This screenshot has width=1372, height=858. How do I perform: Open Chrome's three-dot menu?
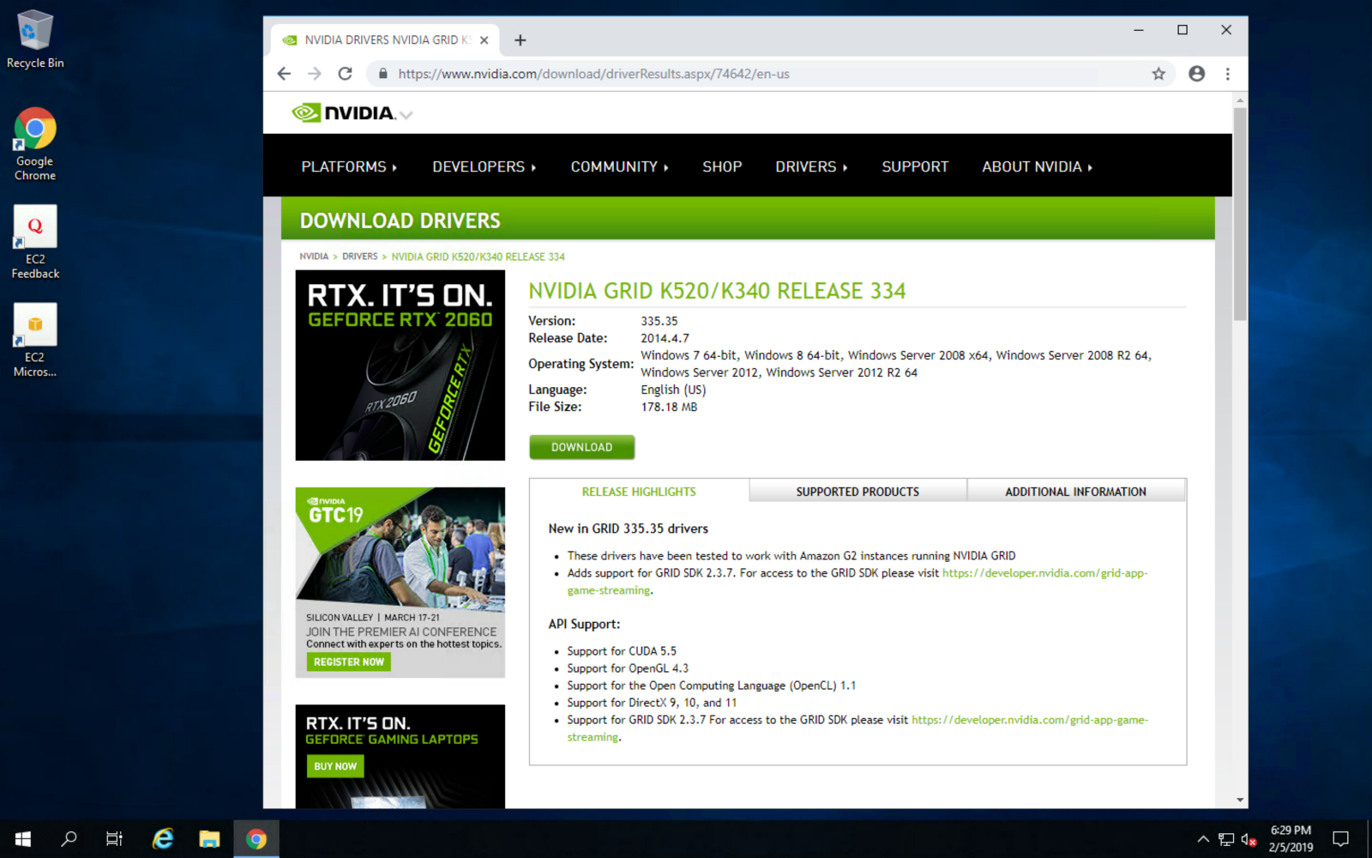(1227, 74)
